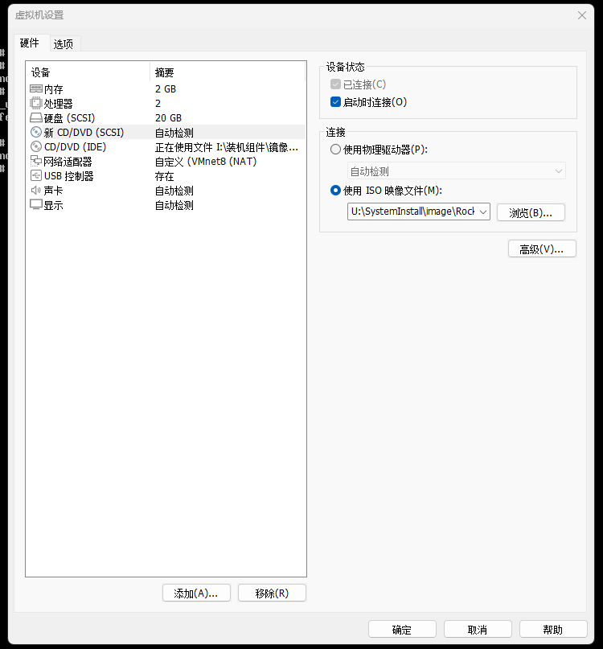
Task: Click the 存在 USB summary value
Action: [164, 176]
